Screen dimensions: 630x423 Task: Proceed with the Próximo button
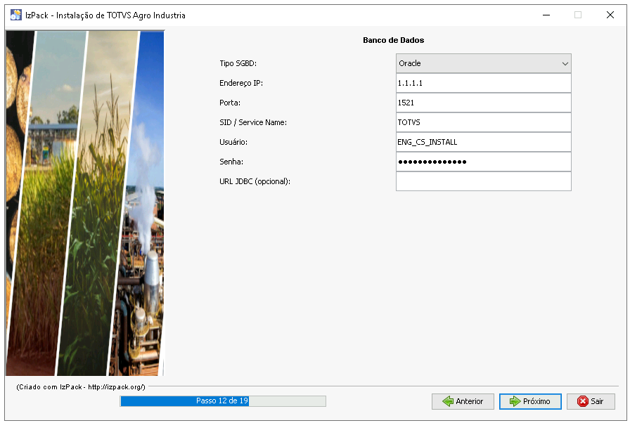[x=530, y=401]
